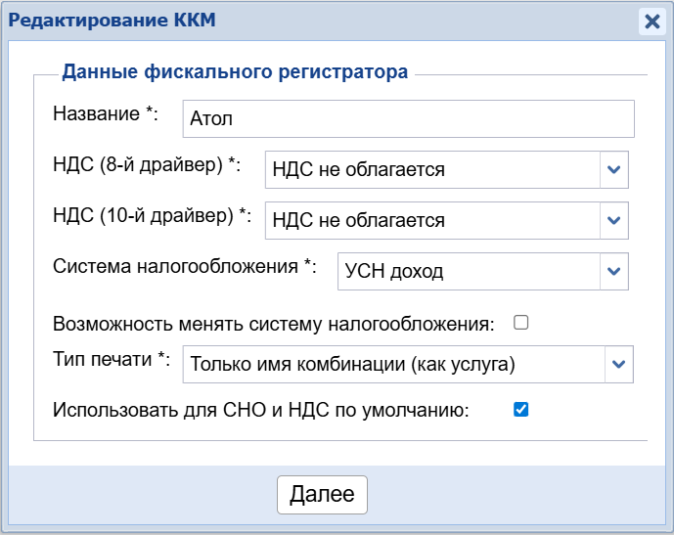Viewport: 674px width, 535px height.
Task: Click the Название field label
Action: point(105,113)
